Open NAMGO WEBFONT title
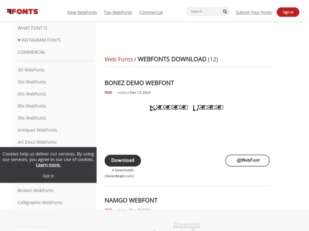The width and height of the screenshot is (309, 231). pyautogui.click(x=131, y=200)
